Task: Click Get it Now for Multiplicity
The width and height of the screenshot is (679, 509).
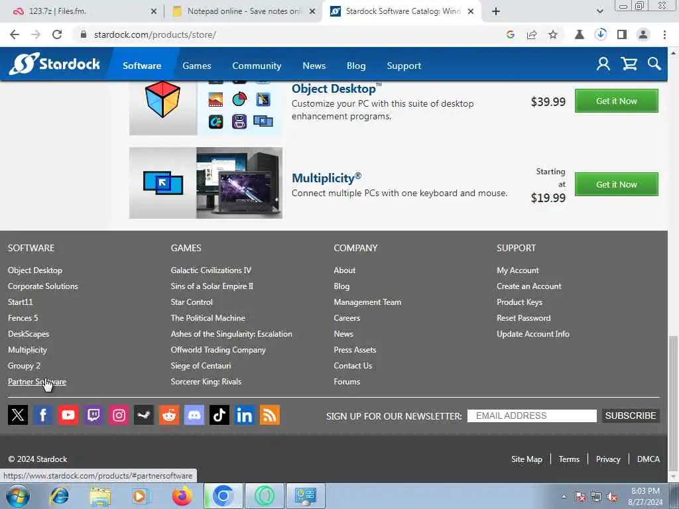Action: pos(616,184)
